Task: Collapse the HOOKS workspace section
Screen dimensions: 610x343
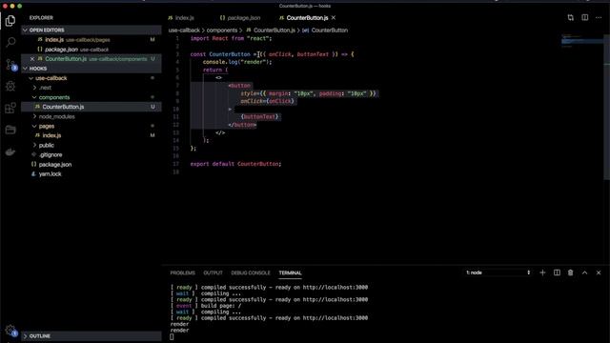Action: [x=91, y=69]
